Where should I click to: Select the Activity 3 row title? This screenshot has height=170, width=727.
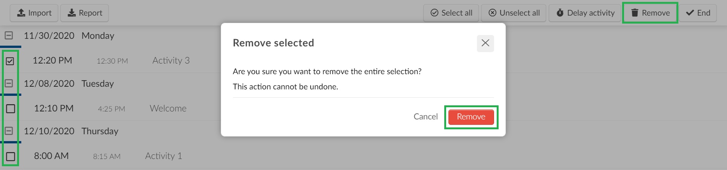click(171, 60)
